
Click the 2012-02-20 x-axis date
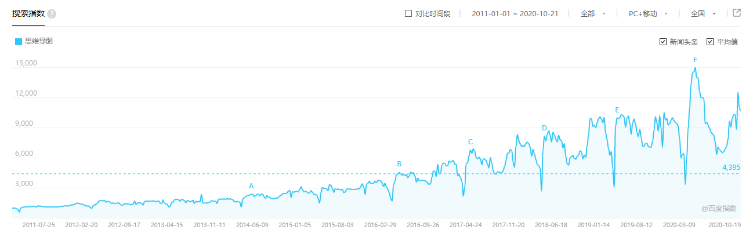81,225
